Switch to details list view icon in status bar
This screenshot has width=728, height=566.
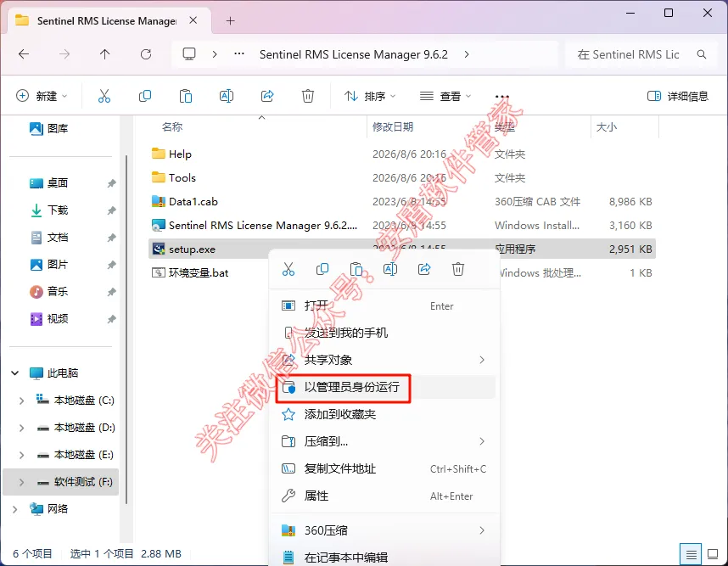click(692, 554)
